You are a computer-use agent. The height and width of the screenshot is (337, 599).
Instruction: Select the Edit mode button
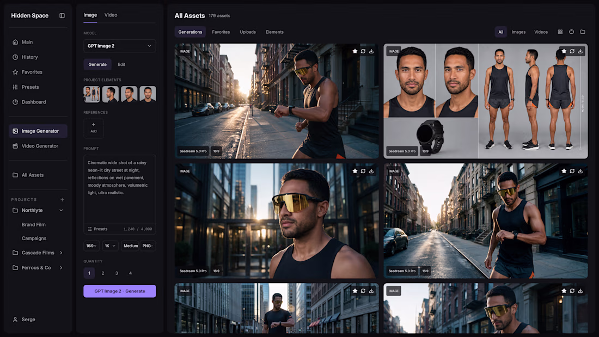click(121, 65)
